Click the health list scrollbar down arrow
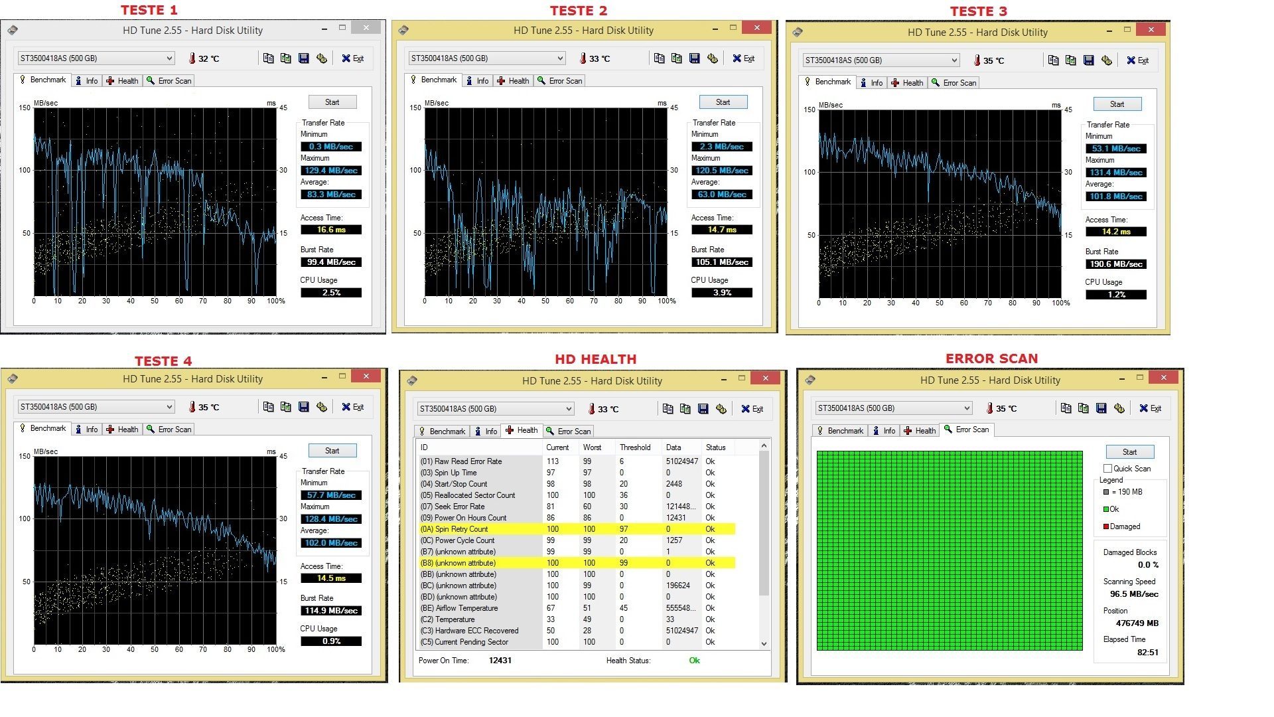 (x=764, y=643)
